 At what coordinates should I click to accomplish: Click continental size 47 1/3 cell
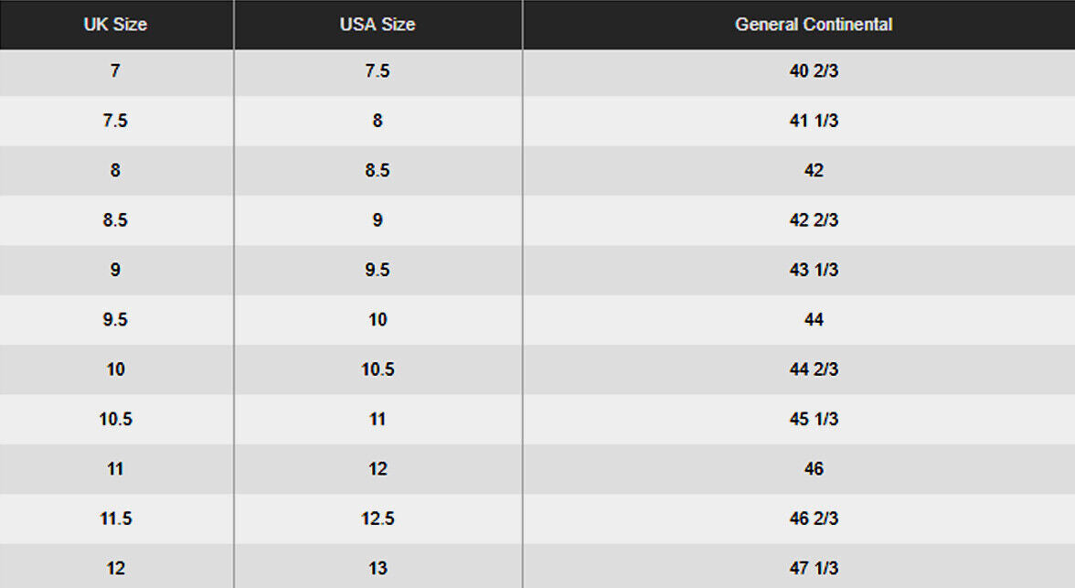(814, 568)
